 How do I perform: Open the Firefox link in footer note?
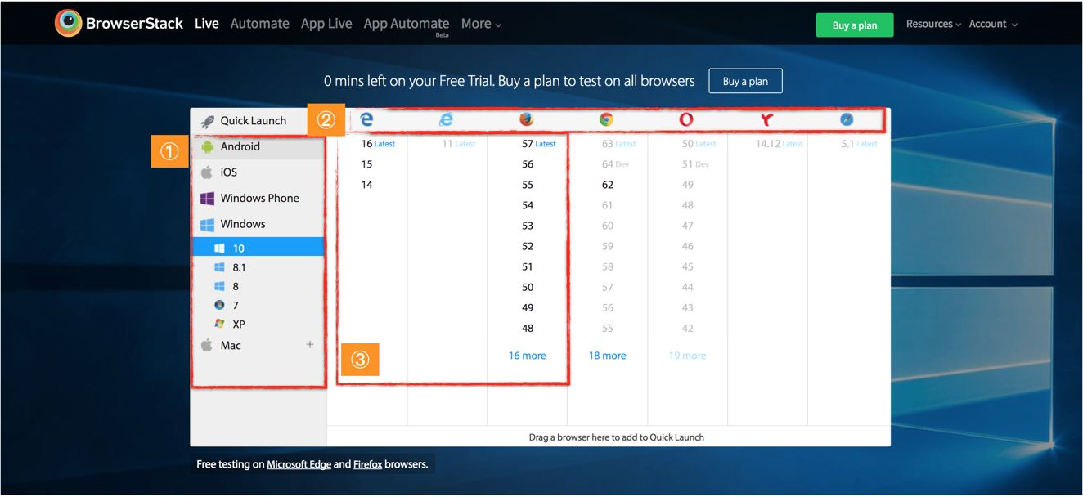tap(367, 464)
